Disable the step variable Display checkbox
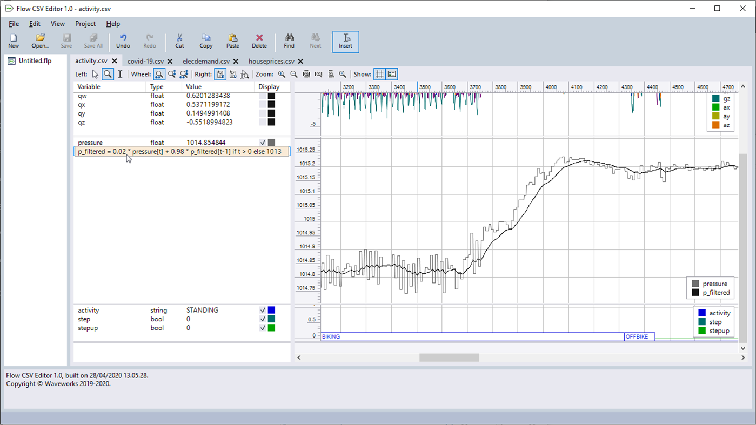756x425 pixels. pos(263,319)
